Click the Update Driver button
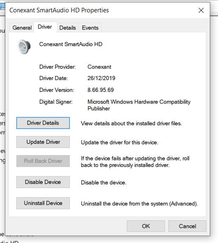Screen dimensions: 218x243 [x=43, y=142]
